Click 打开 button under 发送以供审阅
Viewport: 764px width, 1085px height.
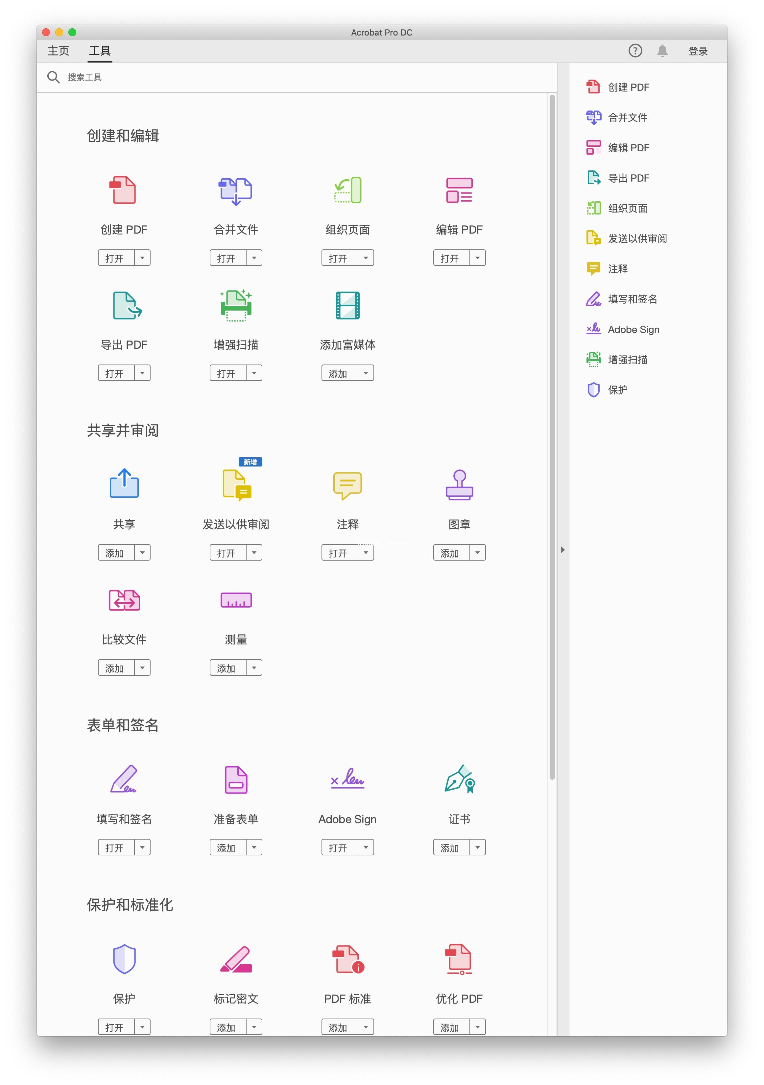227,552
